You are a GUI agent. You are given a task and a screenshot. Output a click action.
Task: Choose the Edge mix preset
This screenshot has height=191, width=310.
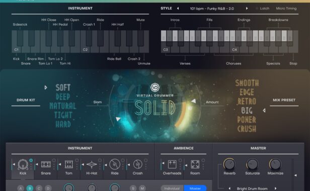(247, 92)
